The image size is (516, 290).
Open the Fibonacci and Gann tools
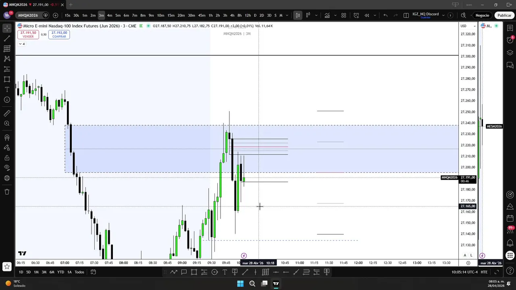tap(7, 49)
